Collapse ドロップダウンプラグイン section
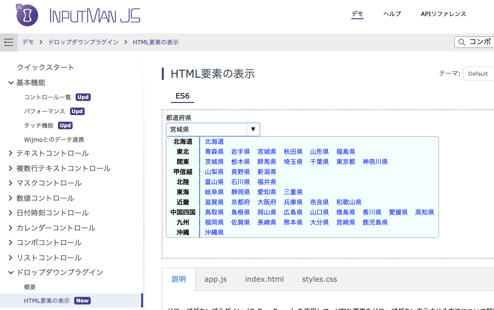 (11, 272)
